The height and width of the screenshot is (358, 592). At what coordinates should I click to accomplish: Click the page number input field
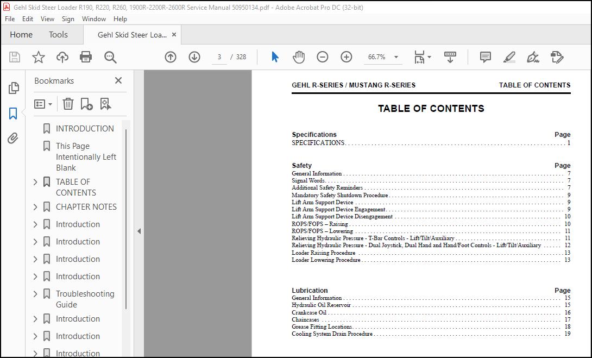(219, 57)
